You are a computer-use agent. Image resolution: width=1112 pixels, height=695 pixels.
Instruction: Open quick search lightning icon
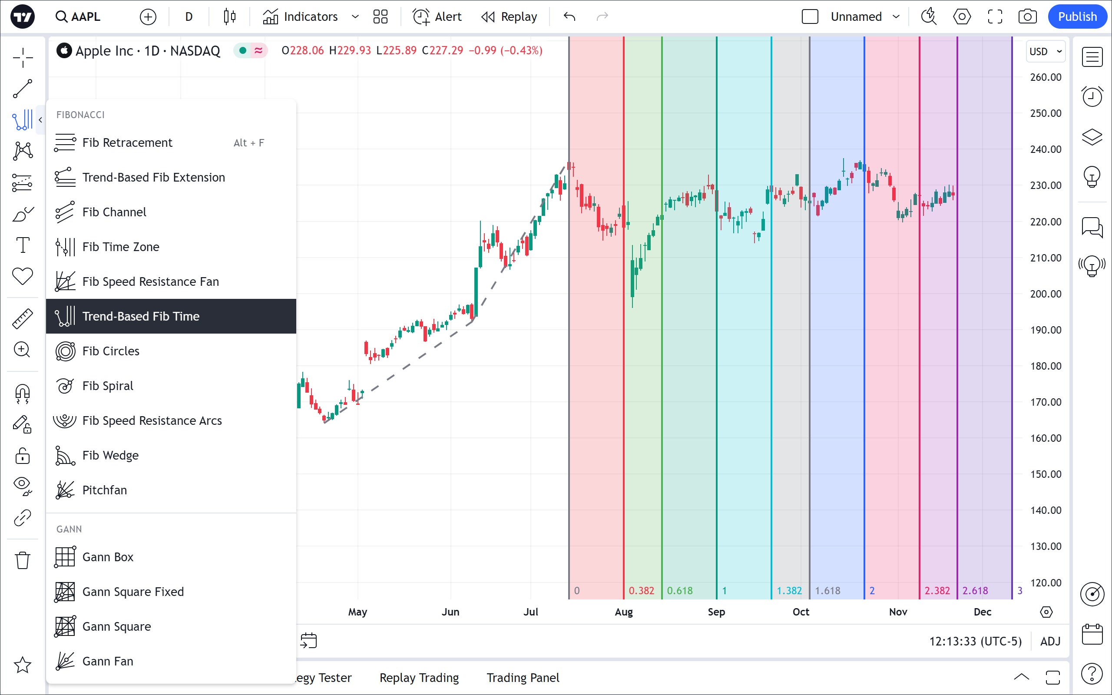(x=929, y=17)
